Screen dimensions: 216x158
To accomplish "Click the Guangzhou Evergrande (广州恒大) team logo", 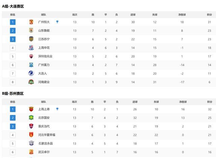I will [31, 22].
